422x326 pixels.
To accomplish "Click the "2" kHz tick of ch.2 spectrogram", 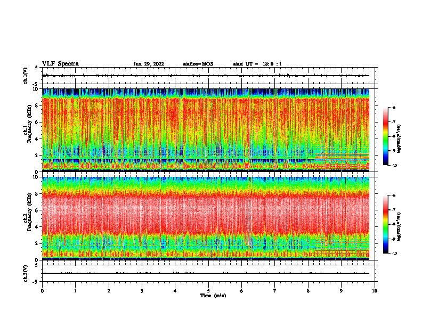I will tap(37, 243).
